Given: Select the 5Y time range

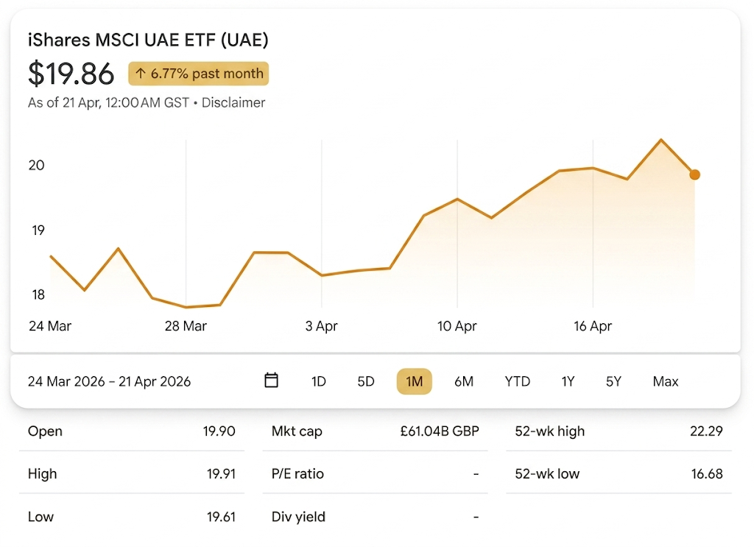Looking at the screenshot, I should click(613, 381).
